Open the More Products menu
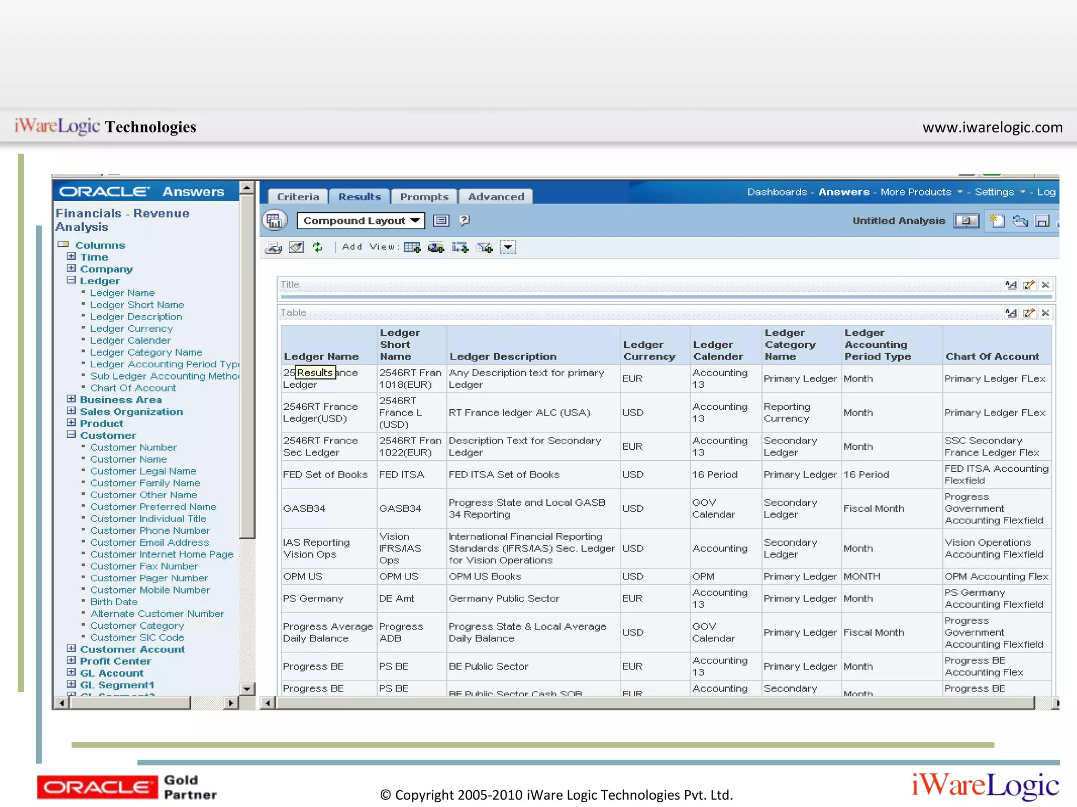The image size is (1077, 807). (921, 192)
